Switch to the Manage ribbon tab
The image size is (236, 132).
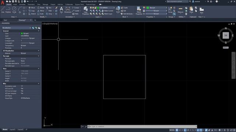(x=45, y=4)
